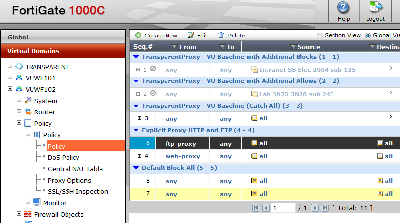Expand the Firewall Objects tree node
400x223 pixels.
pos(19,213)
